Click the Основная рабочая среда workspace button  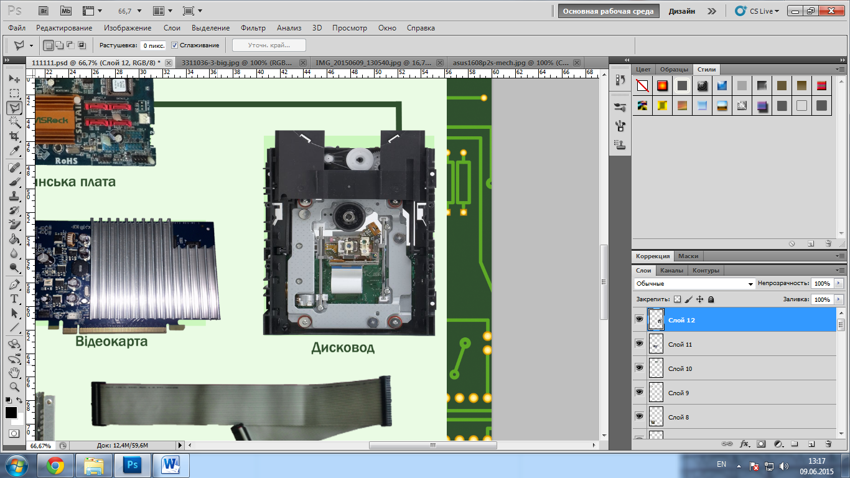(608, 11)
